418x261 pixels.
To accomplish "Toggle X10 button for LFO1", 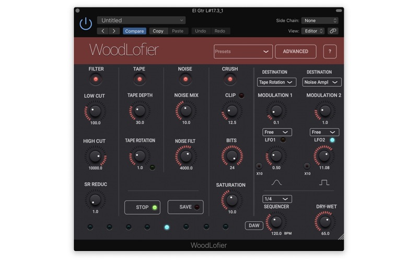I will tap(259, 166).
